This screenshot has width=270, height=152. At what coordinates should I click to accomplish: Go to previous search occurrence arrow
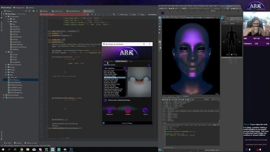[92, 14]
